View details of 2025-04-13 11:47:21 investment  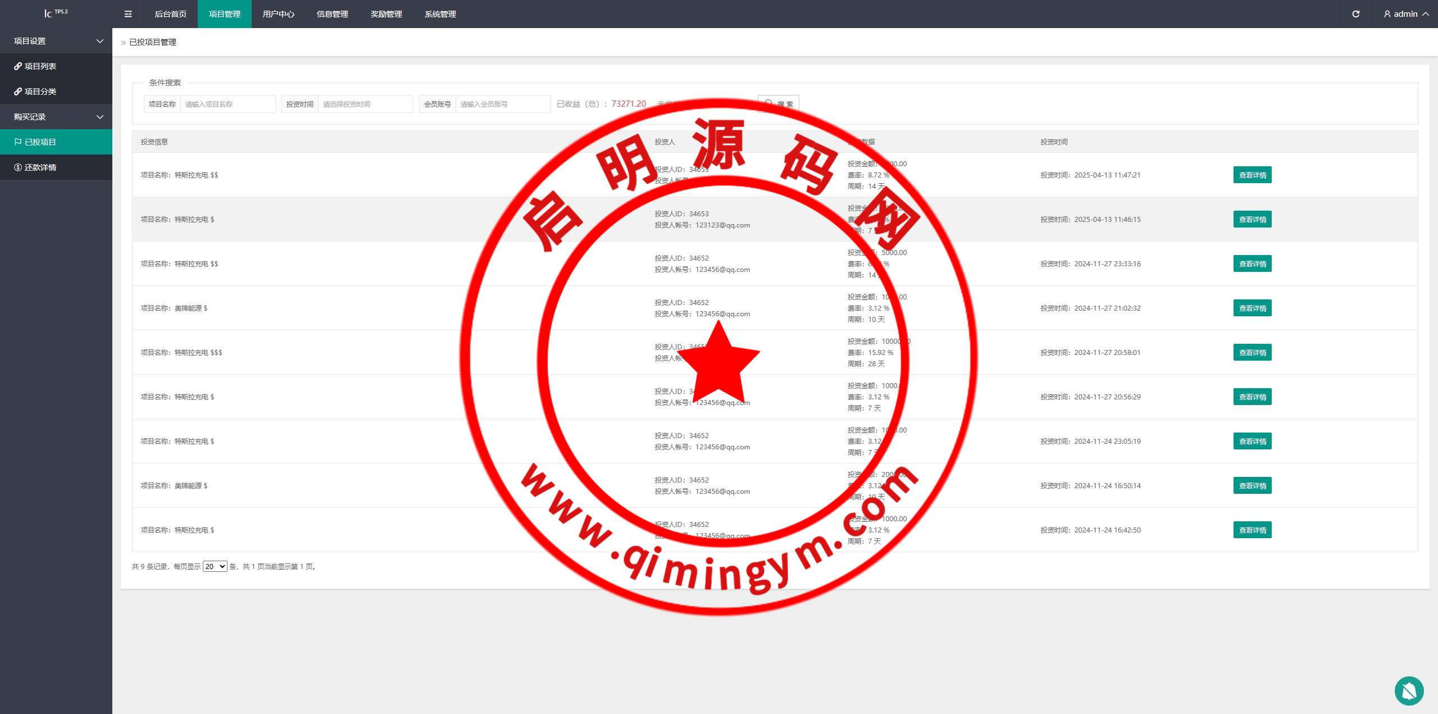[x=1252, y=175]
